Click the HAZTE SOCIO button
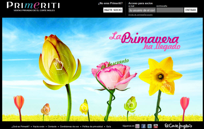The image size is (204, 129). pyautogui.click(x=113, y=10)
